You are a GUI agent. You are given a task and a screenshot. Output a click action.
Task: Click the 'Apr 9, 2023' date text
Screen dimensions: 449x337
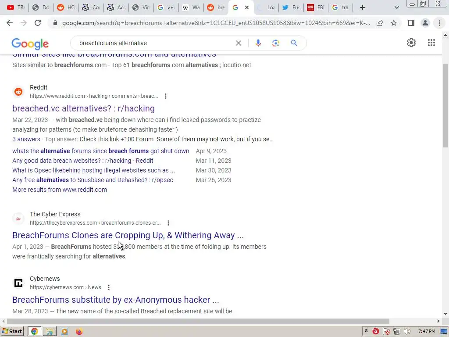click(211, 151)
